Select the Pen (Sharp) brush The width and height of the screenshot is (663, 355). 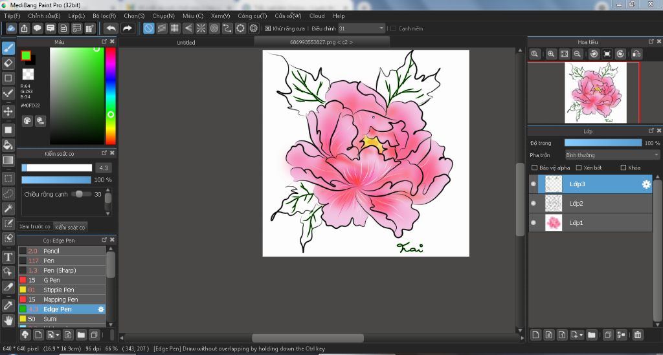(62, 270)
